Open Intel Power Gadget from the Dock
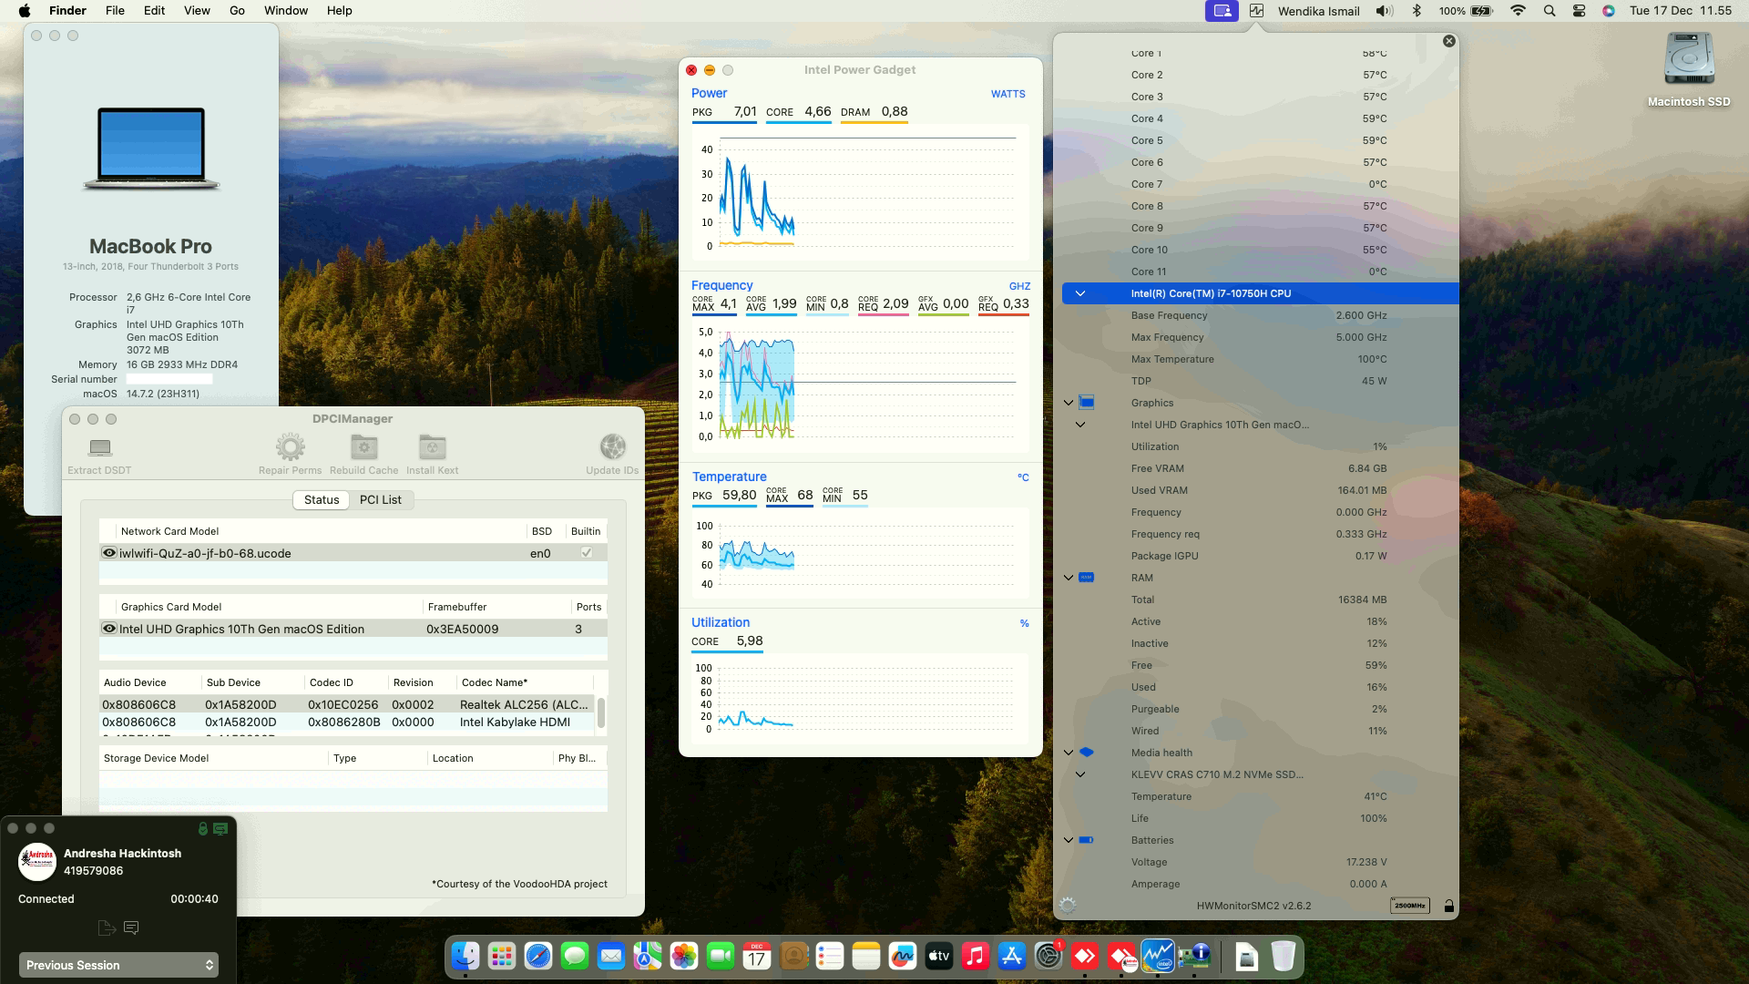Image resolution: width=1749 pixels, height=984 pixels. coord(1157,957)
